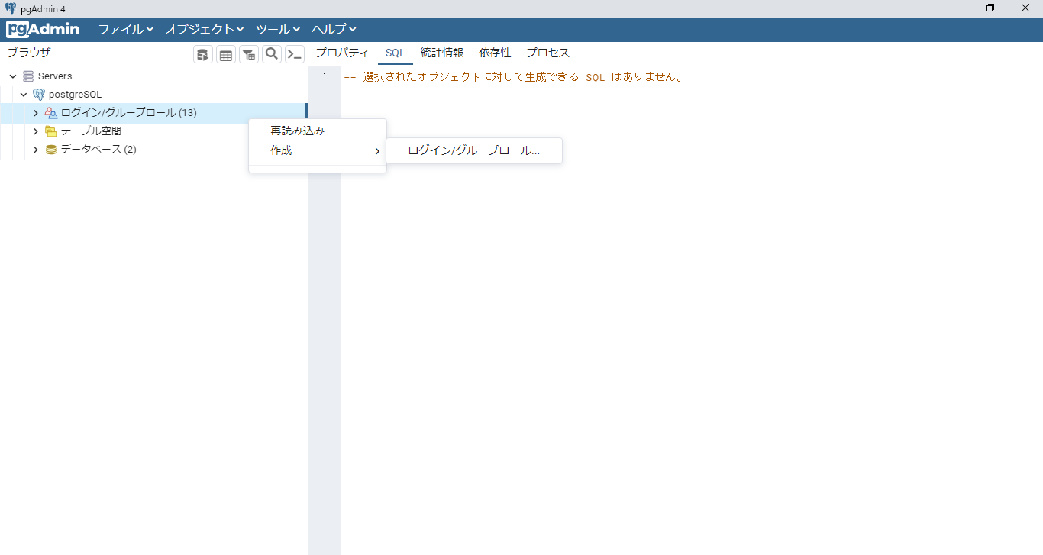Open the Query Tool toolbar icon
1043x555 pixels.
[203, 54]
